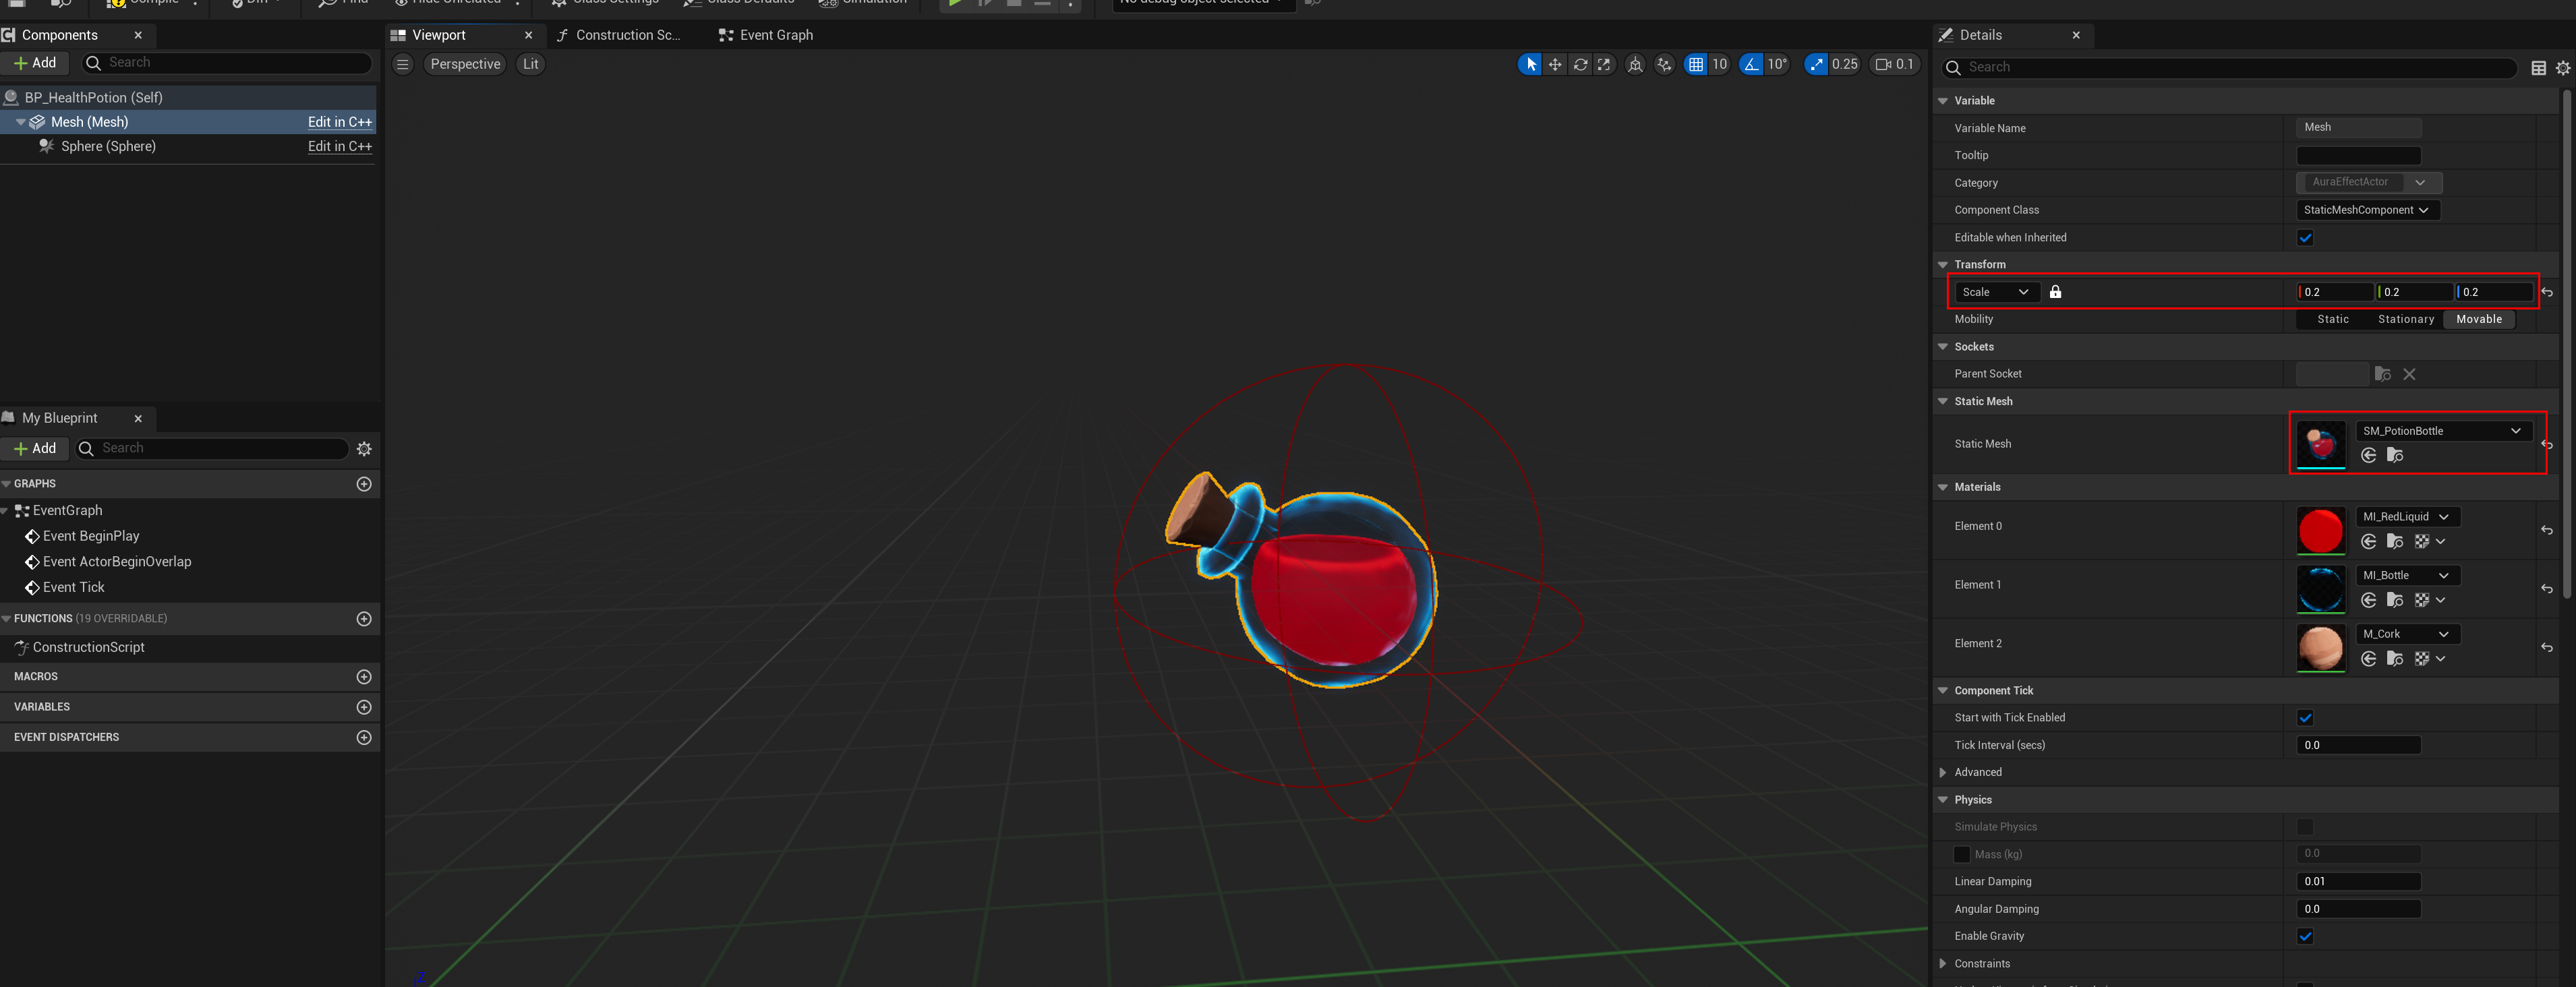Open the SM_PotionBottle static mesh dropdown
This screenshot has height=987, width=2576.
[2441, 431]
